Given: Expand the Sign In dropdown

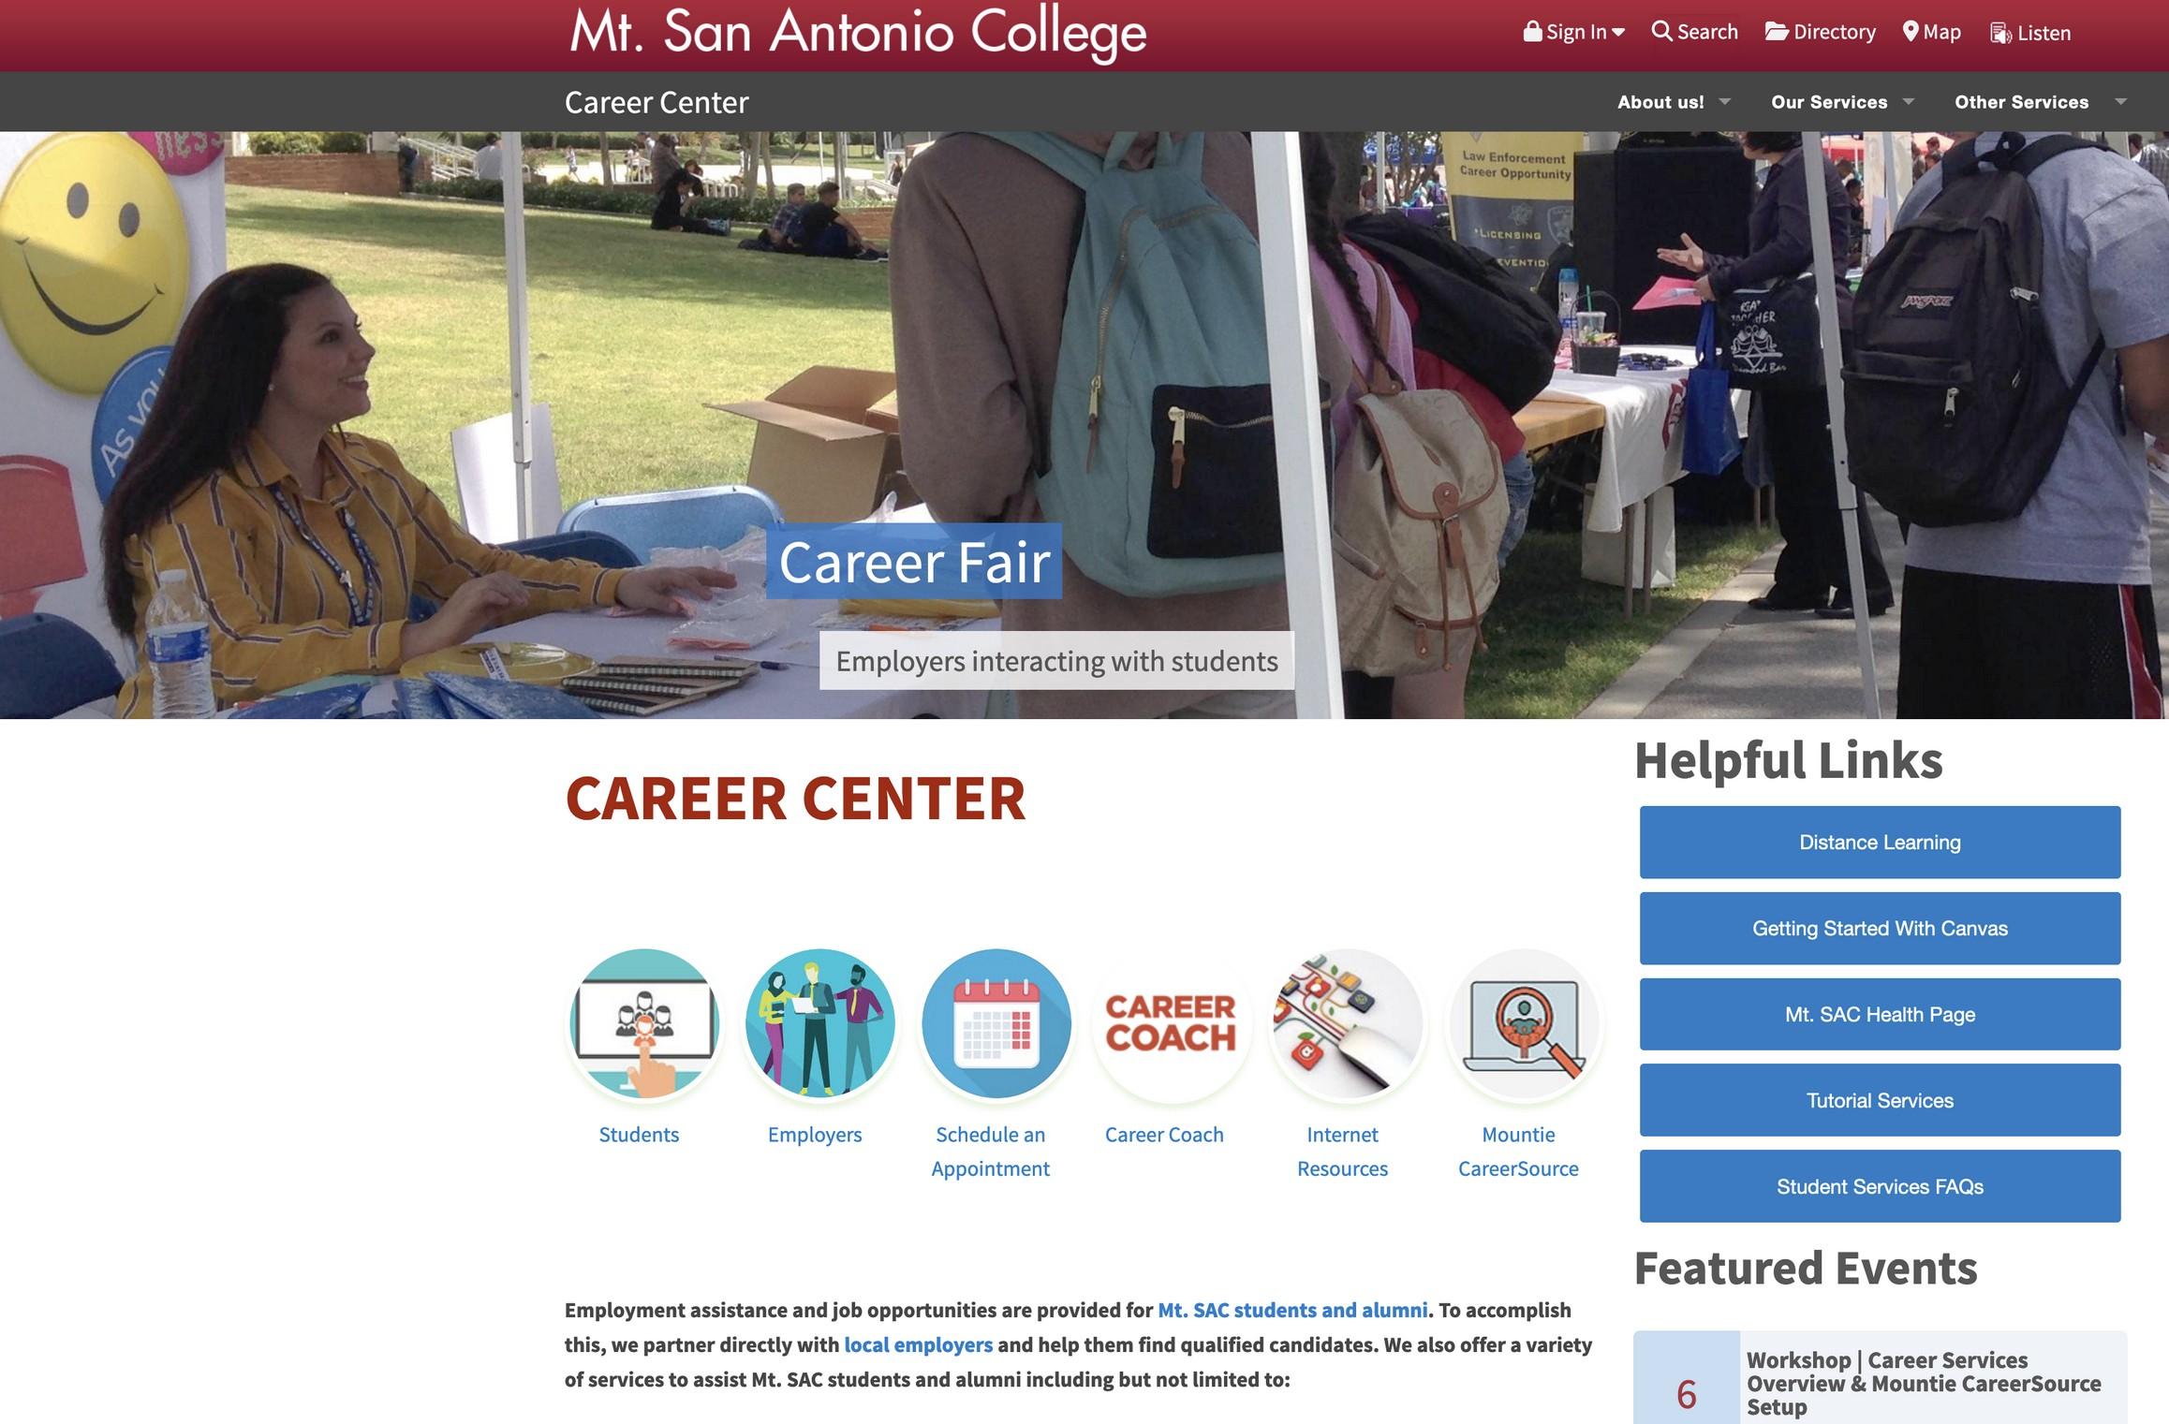Looking at the screenshot, I should pos(1574,31).
